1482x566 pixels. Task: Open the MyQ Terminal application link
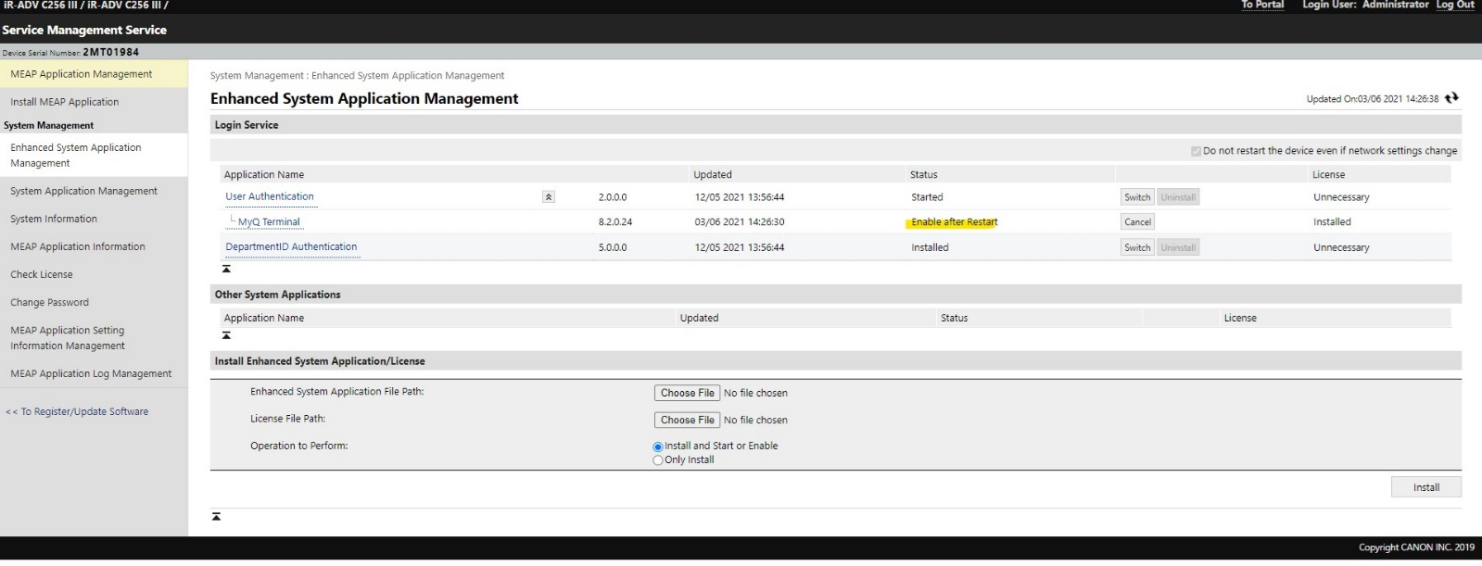pyautogui.click(x=269, y=222)
